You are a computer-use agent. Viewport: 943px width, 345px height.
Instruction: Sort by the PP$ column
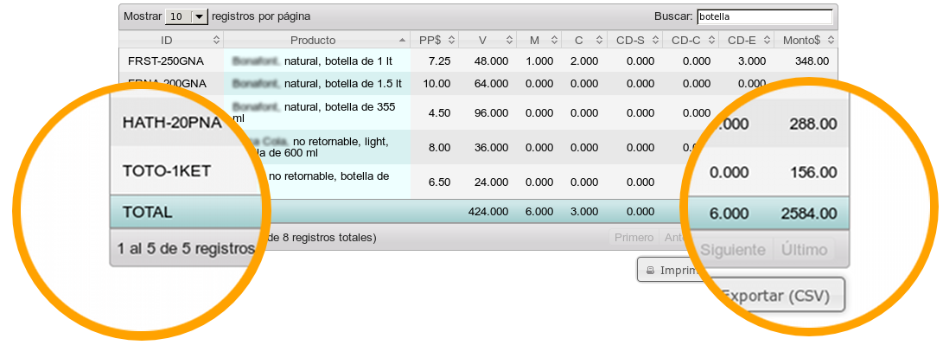[434, 41]
